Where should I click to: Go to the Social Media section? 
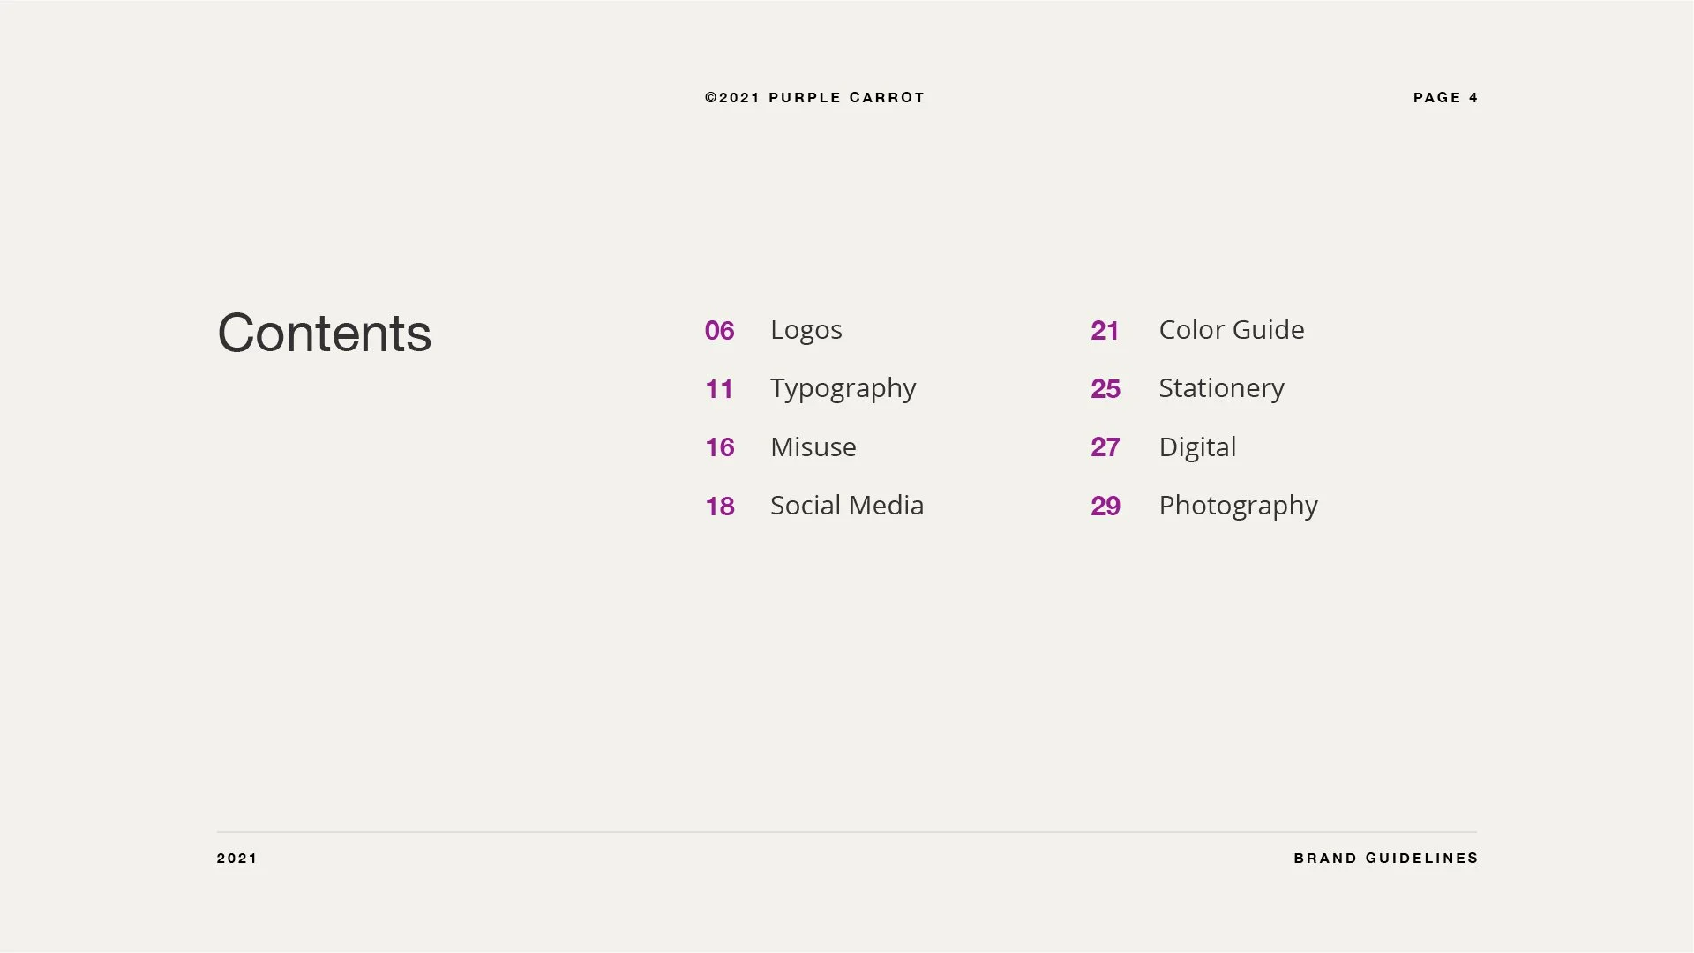pos(846,506)
